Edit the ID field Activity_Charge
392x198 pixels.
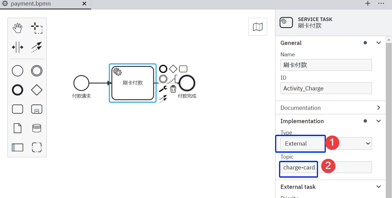(x=326, y=88)
